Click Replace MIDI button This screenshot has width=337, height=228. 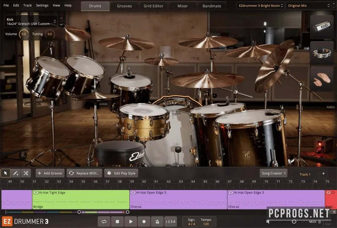click(85, 173)
